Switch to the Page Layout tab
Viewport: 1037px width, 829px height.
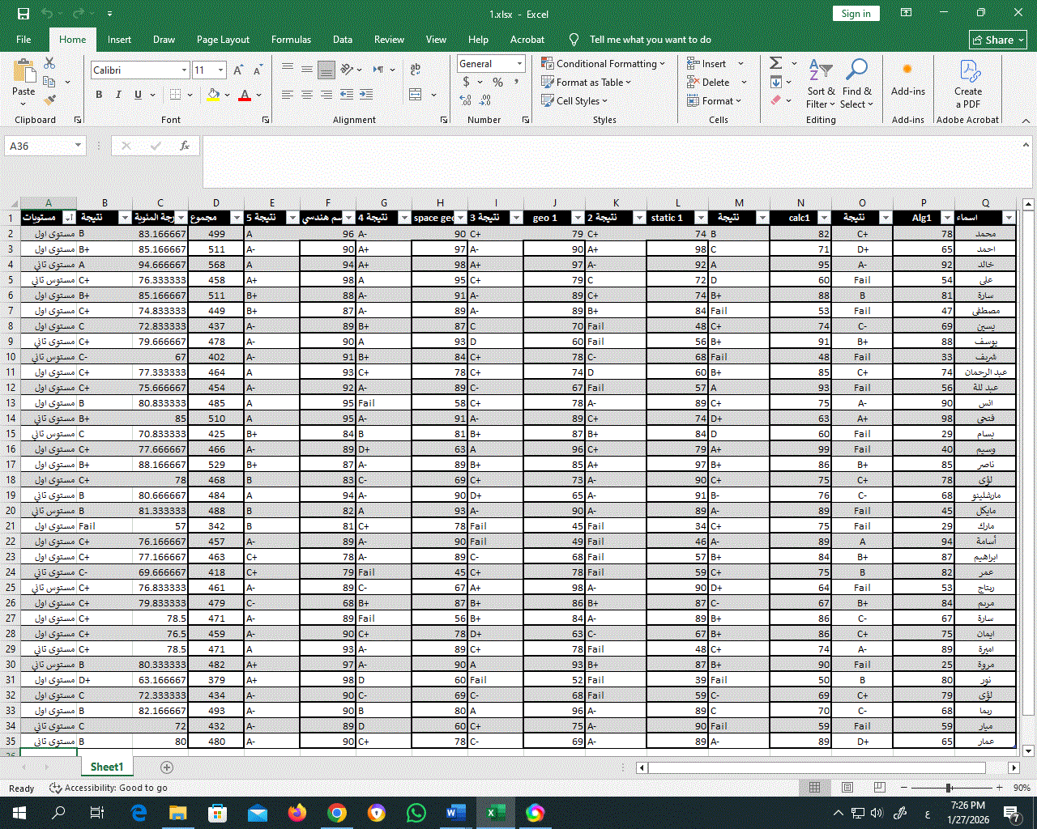tap(223, 39)
